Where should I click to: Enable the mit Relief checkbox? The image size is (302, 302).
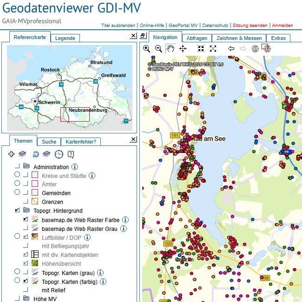(26, 289)
